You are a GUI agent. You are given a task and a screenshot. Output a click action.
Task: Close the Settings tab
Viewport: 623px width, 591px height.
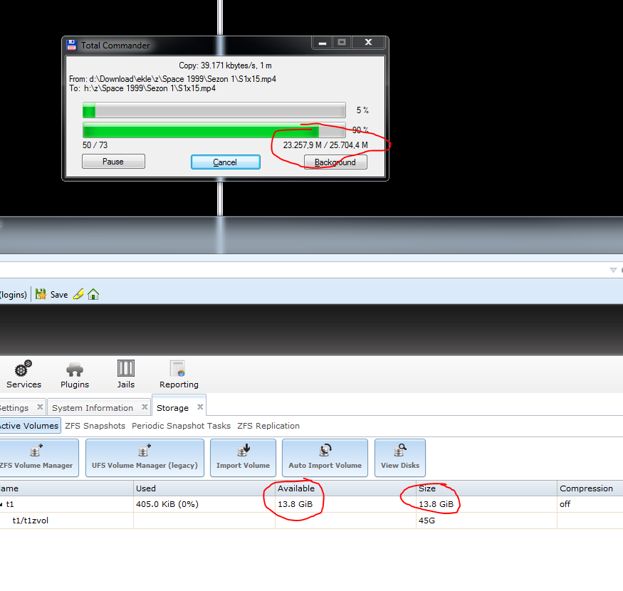tap(40, 407)
